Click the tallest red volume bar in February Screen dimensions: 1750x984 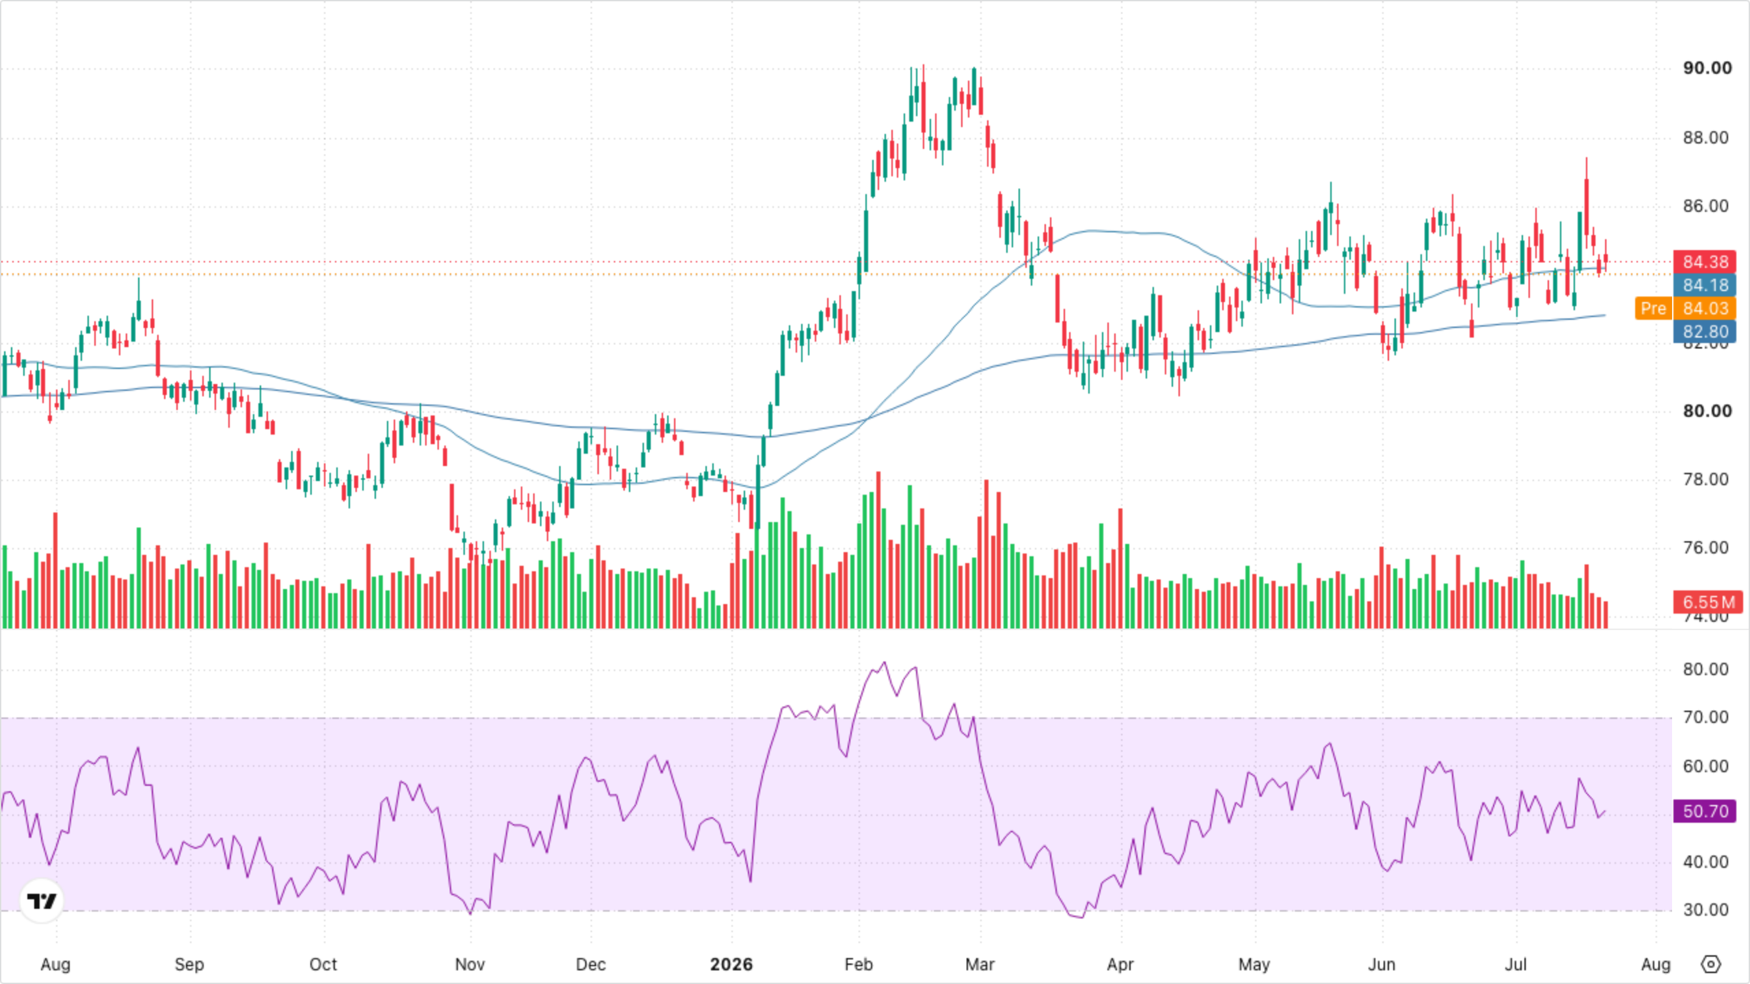tap(878, 549)
